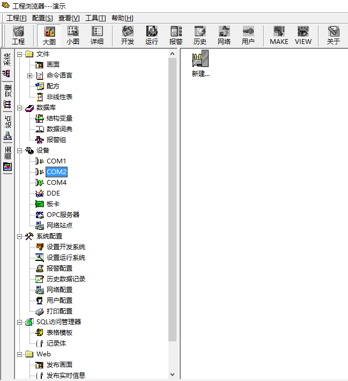
Task: Select COM1 in the device tree
Action: (x=56, y=161)
